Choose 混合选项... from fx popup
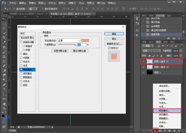The height and width of the screenshot is (133, 186). click(164, 86)
